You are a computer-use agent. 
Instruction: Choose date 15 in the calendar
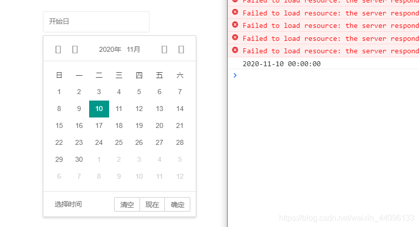[x=59, y=125]
